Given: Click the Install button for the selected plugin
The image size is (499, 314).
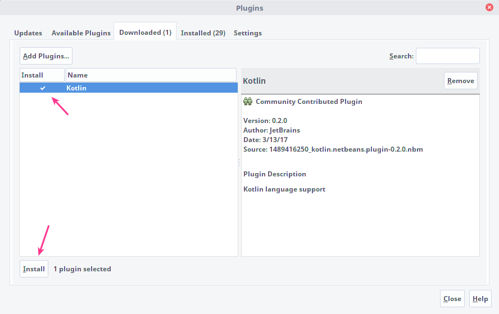Looking at the screenshot, I should [34, 269].
